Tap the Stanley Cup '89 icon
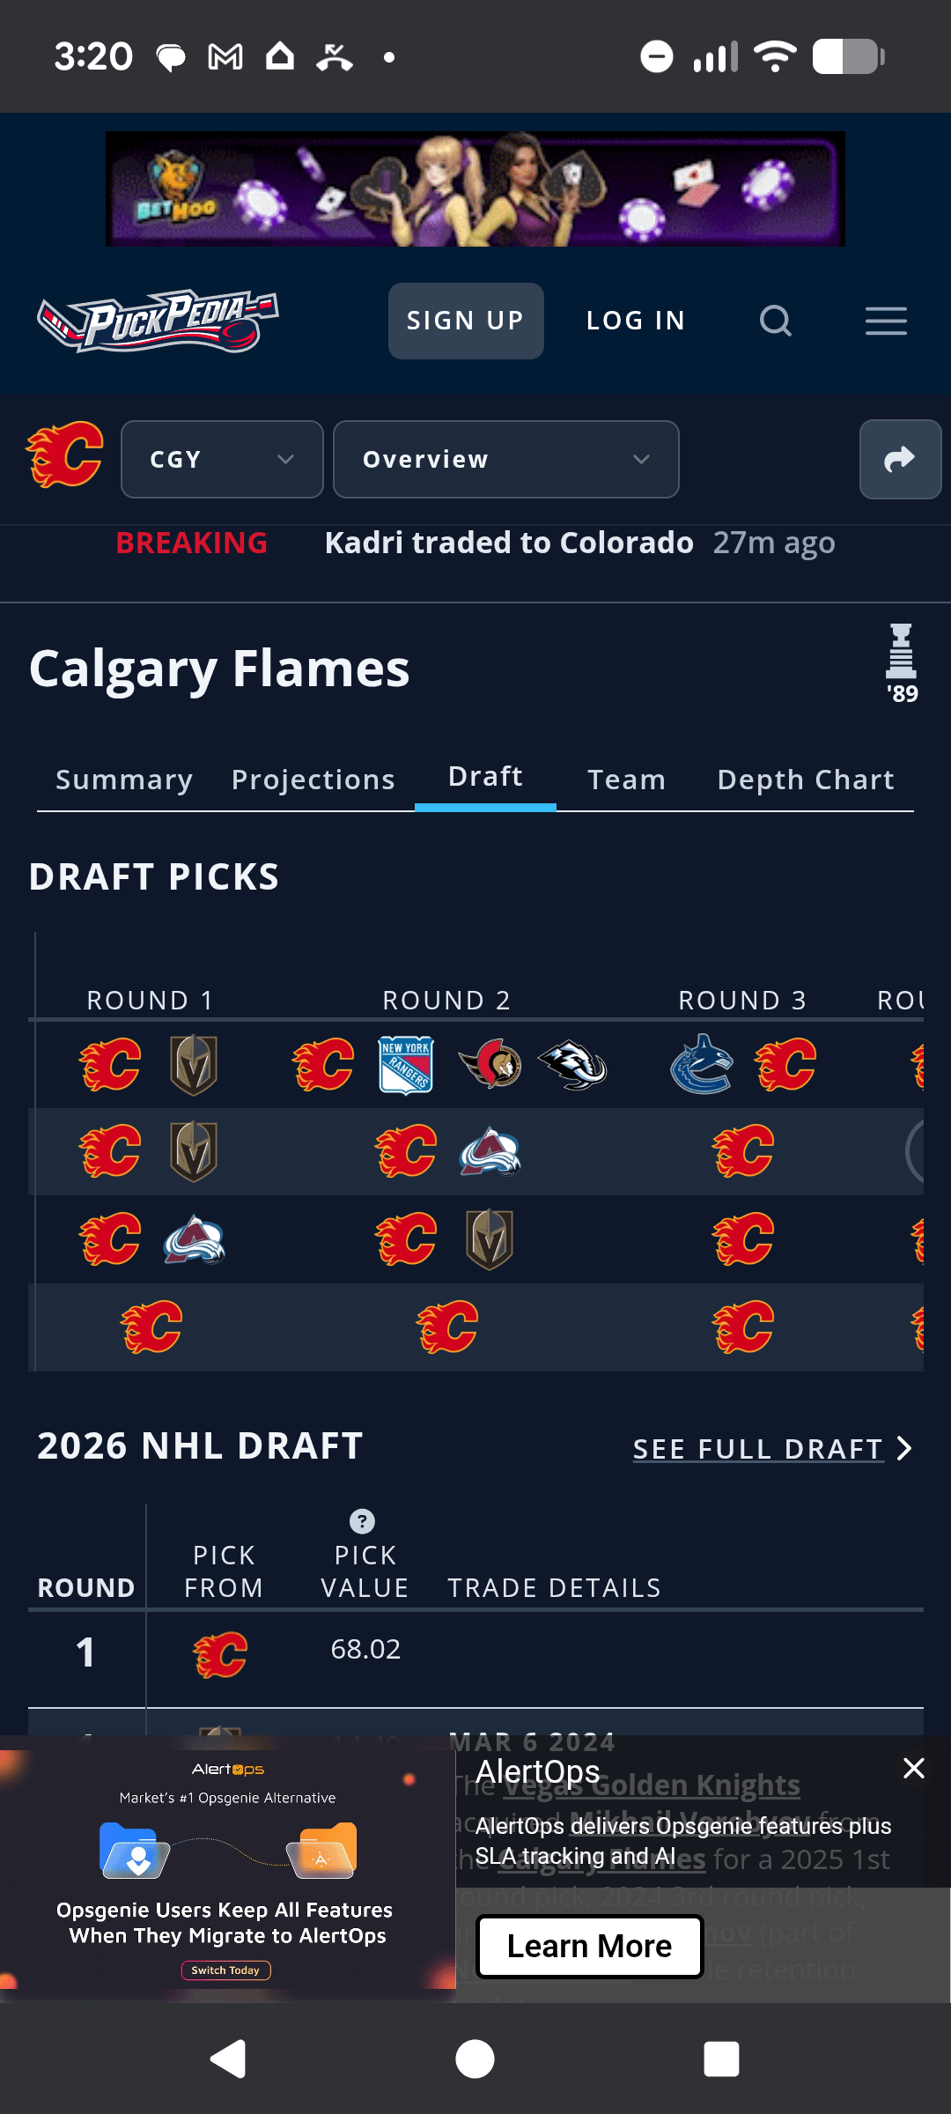This screenshot has width=951, height=2114. pyautogui.click(x=901, y=663)
